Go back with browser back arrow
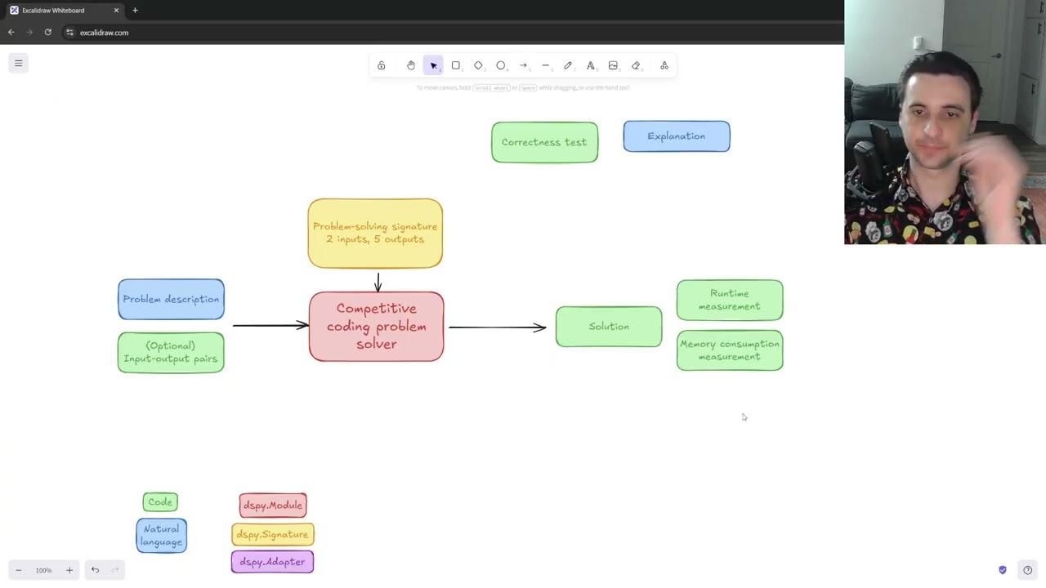 11,33
